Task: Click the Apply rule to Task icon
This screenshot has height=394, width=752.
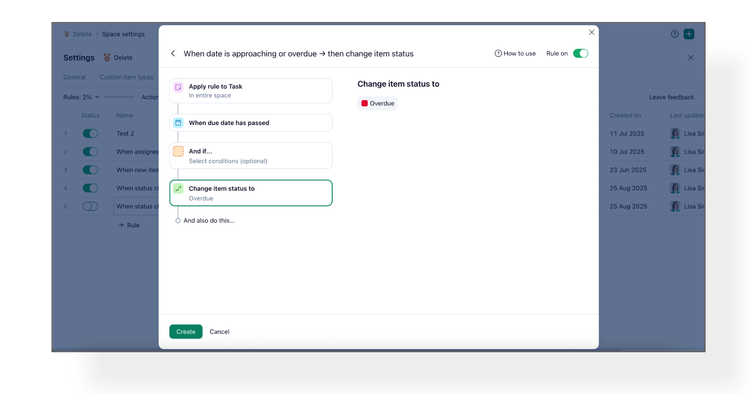Action: [178, 87]
